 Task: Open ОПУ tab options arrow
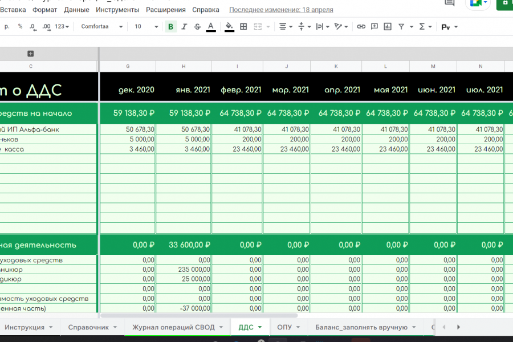[x=298, y=327]
